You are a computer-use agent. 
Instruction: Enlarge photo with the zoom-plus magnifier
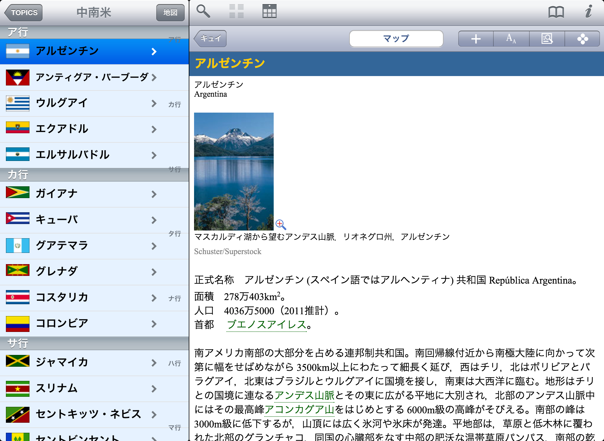point(280,225)
